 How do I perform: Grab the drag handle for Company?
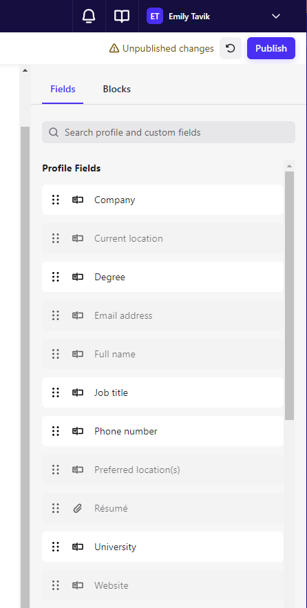coord(56,200)
